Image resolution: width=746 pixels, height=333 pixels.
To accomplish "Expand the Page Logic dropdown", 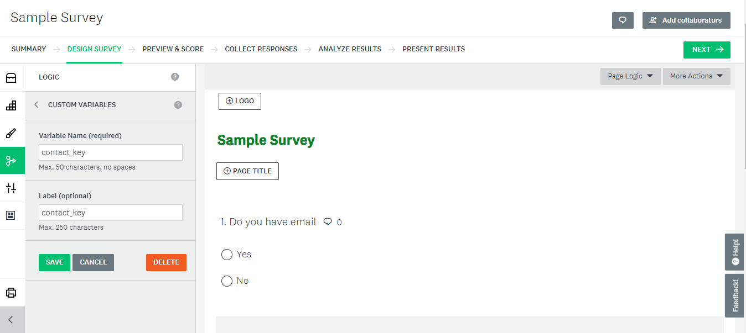I will click(630, 76).
